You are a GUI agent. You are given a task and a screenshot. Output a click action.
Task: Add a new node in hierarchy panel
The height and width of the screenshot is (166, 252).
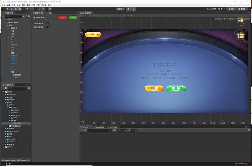pos(3,16)
